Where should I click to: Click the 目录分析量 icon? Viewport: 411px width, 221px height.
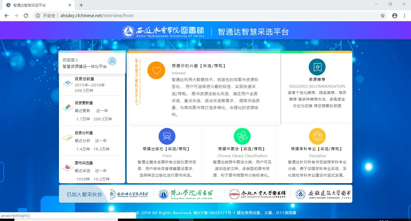pyautogui.click(x=68, y=138)
